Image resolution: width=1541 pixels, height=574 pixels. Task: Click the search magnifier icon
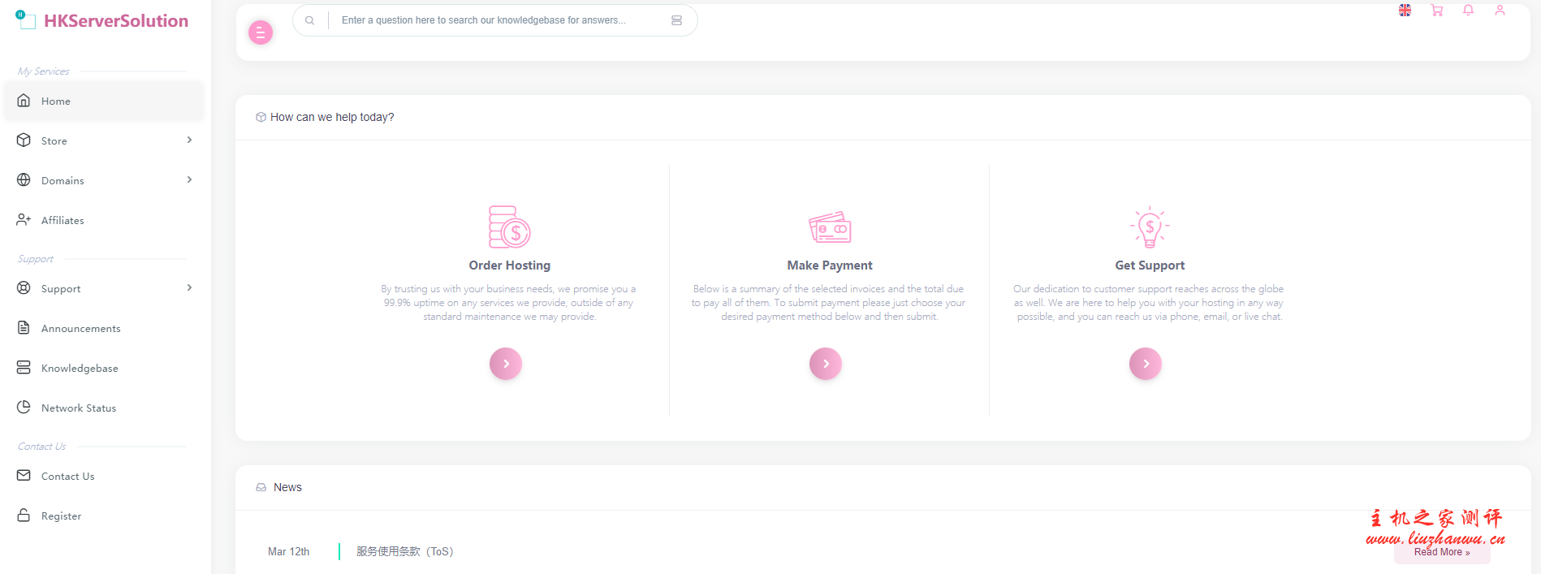pos(310,20)
